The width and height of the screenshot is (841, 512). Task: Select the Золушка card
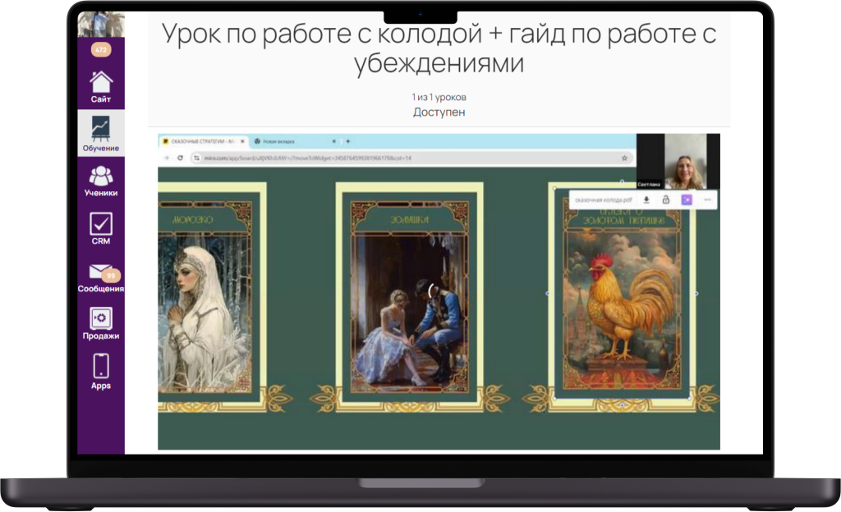[x=409, y=297]
